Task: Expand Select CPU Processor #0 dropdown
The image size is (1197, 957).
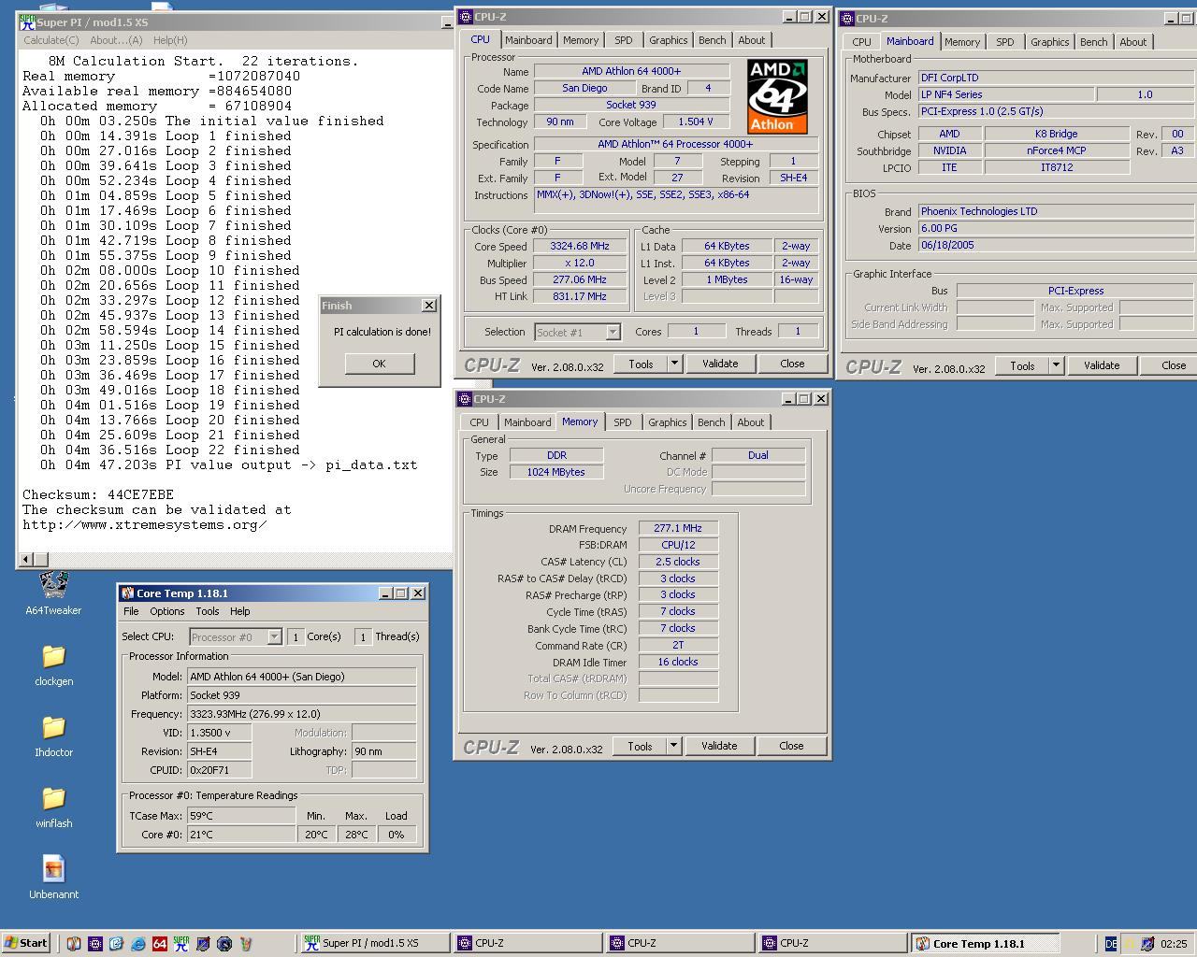Action: [x=274, y=636]
